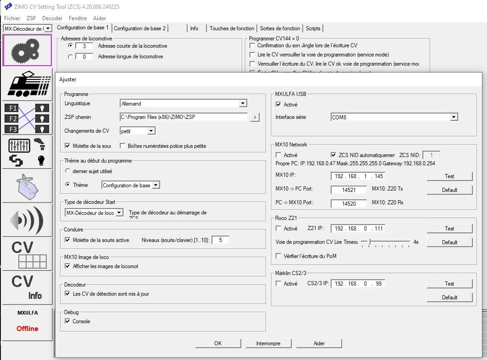Open the Fenêtre menu
The image size is (487, 360).
(x=77, y=18)
